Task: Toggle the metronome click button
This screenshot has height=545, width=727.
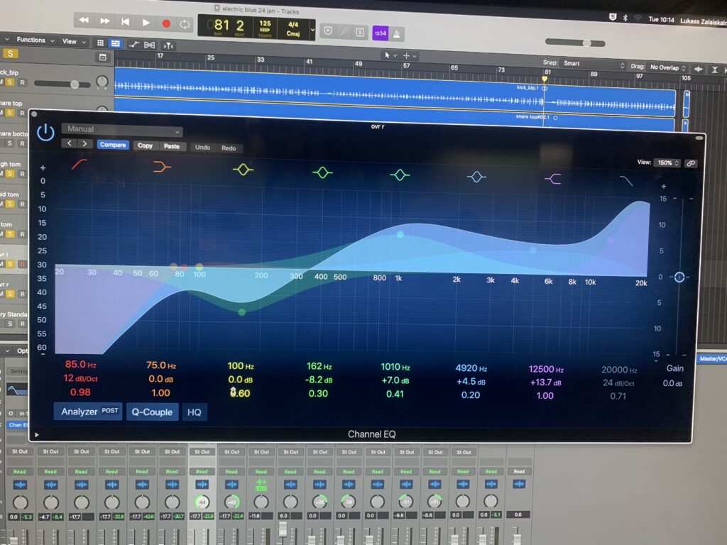Action: [x=397, y=34]
